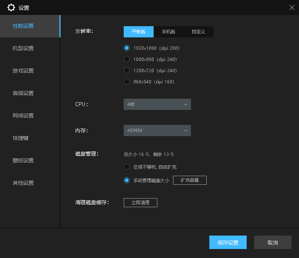Switch to the 平板版 resolution tab
This screenshot has width=299, height=258.
[x=138, y=32]
